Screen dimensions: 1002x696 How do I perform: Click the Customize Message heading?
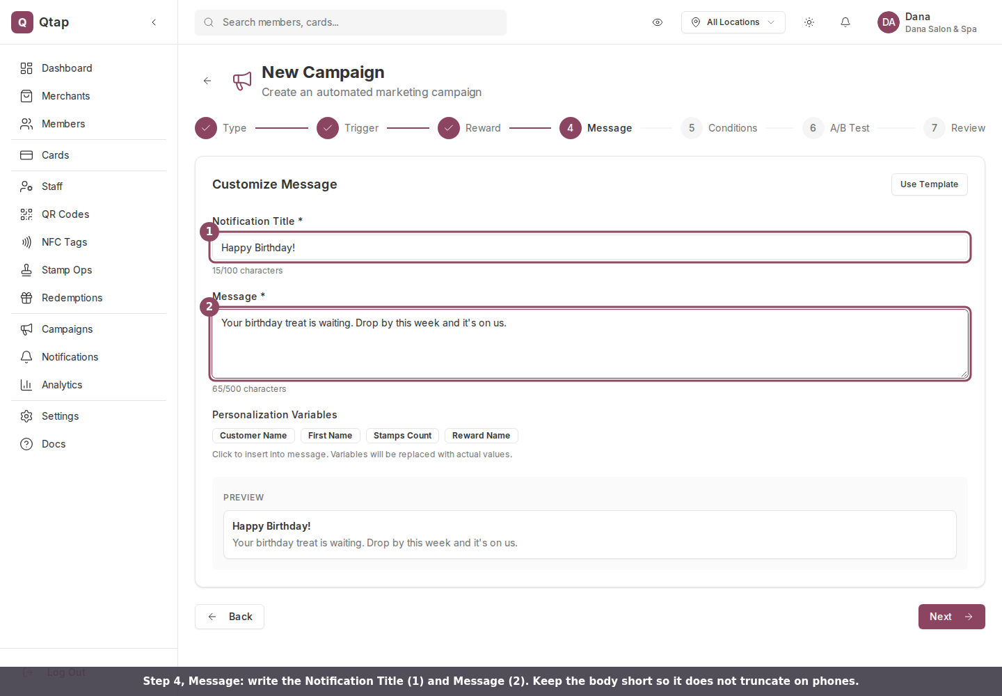click(x=275, y=184)
